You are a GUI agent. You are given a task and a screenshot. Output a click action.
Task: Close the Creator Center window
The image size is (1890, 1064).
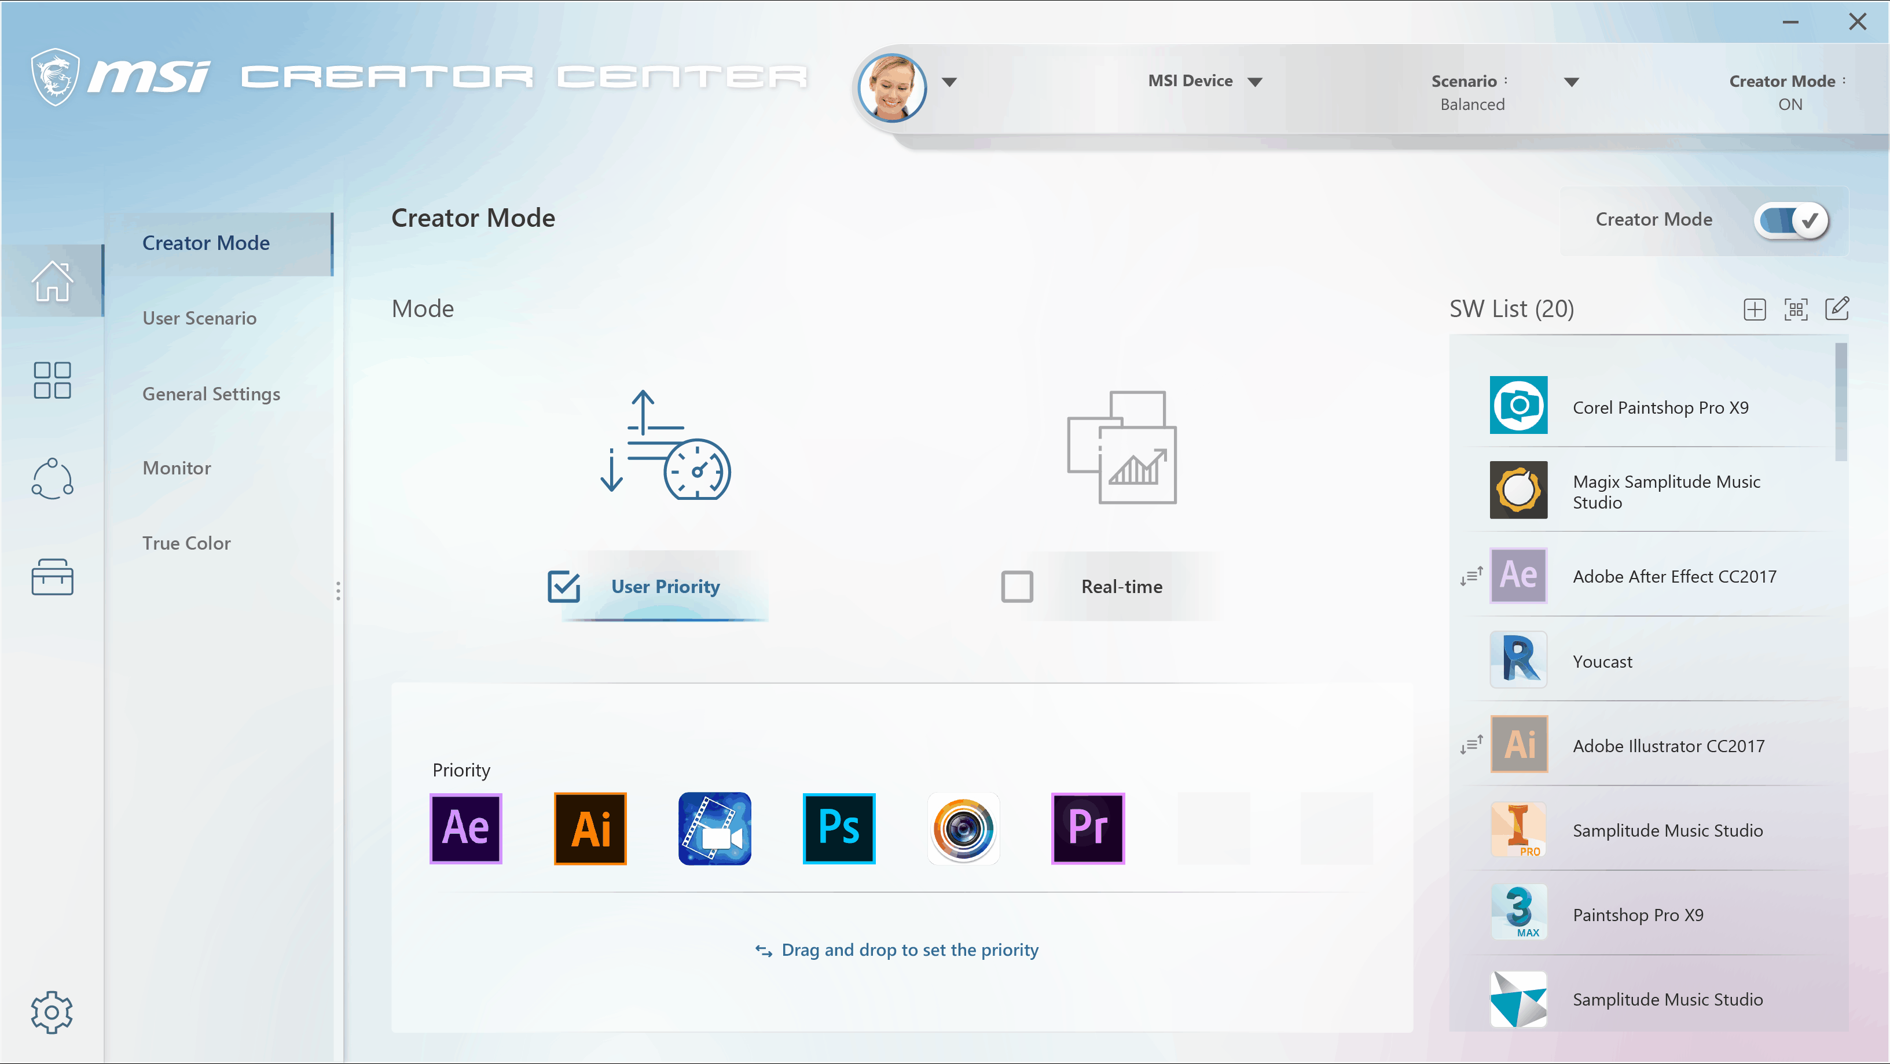1857,22
